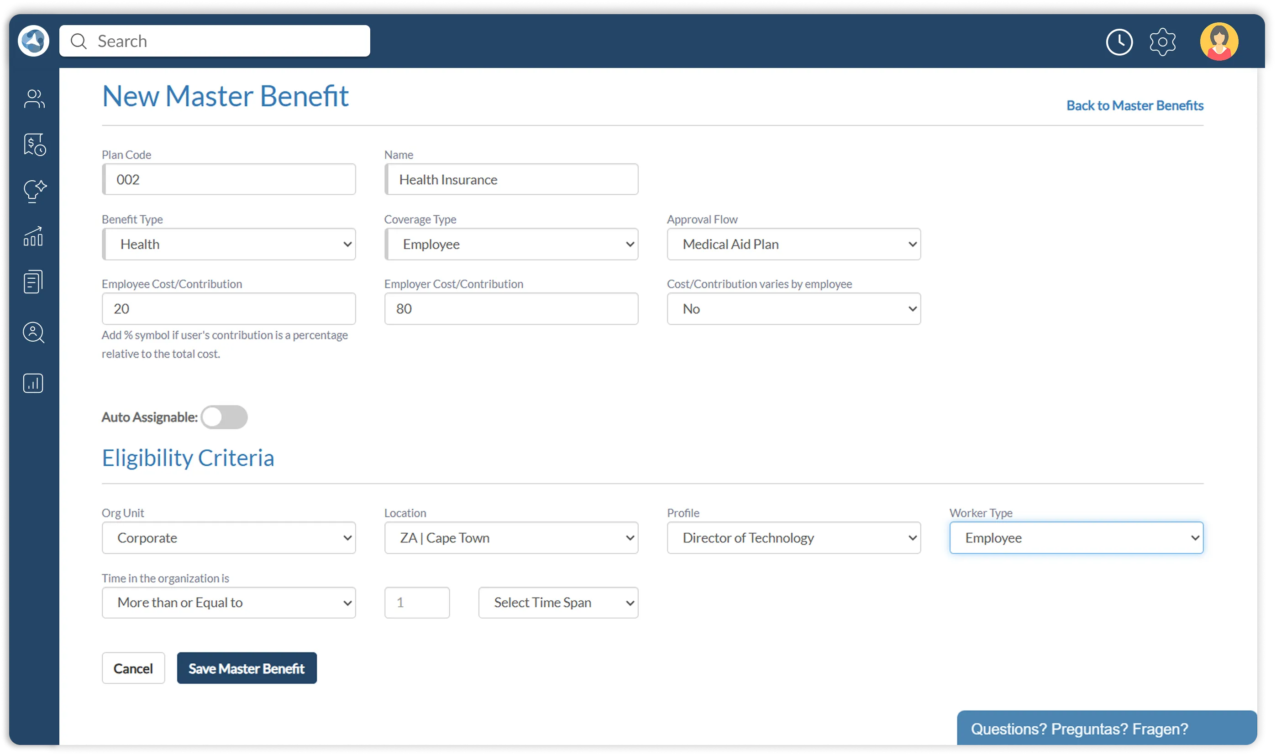This screenshot has height=755, width=1276.
Task: Change the Coverage Type dropdown selection
Action: tap(510, 244)
